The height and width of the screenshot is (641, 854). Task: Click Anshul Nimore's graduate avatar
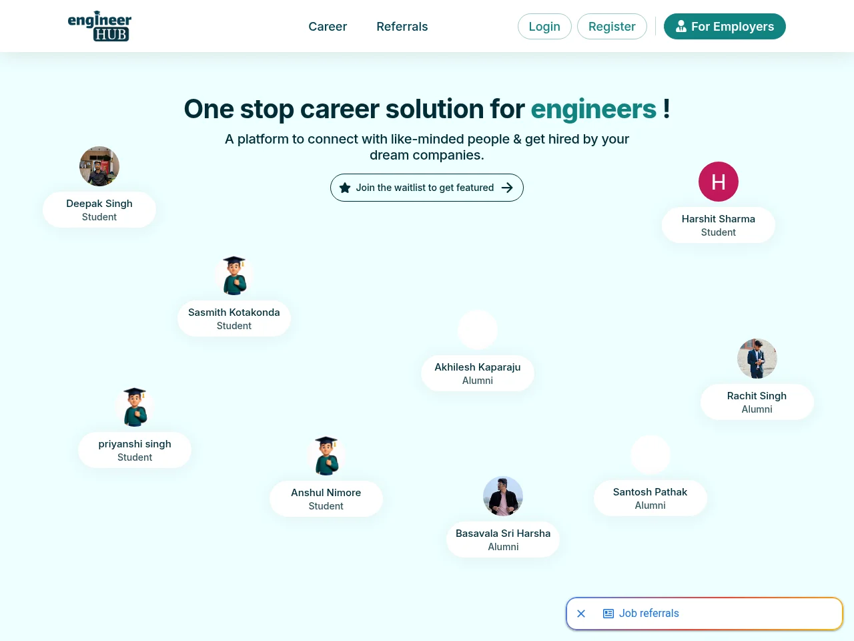coord(326,455)
